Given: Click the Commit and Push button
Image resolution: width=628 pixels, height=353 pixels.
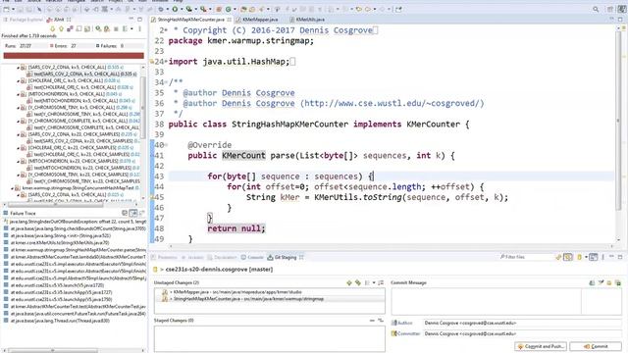Looking at the screenshot, I should 541,346.
